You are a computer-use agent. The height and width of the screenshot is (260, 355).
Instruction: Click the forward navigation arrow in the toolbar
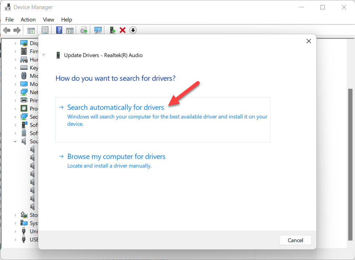(17, 30)
